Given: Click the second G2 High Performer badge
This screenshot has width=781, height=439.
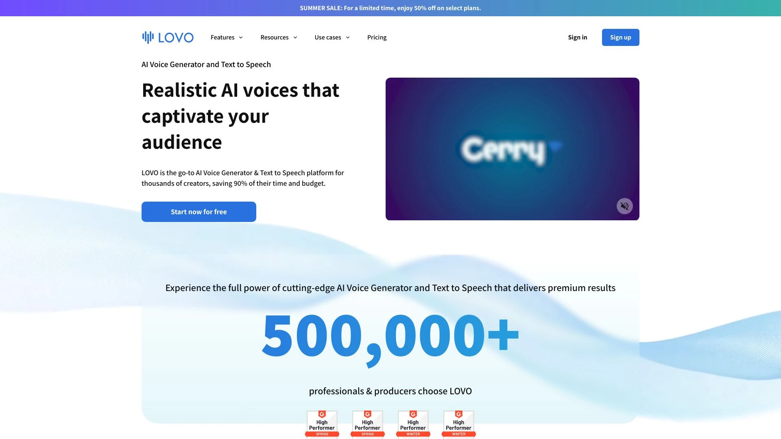Looking at the screenshot, I should click(367, 424).
